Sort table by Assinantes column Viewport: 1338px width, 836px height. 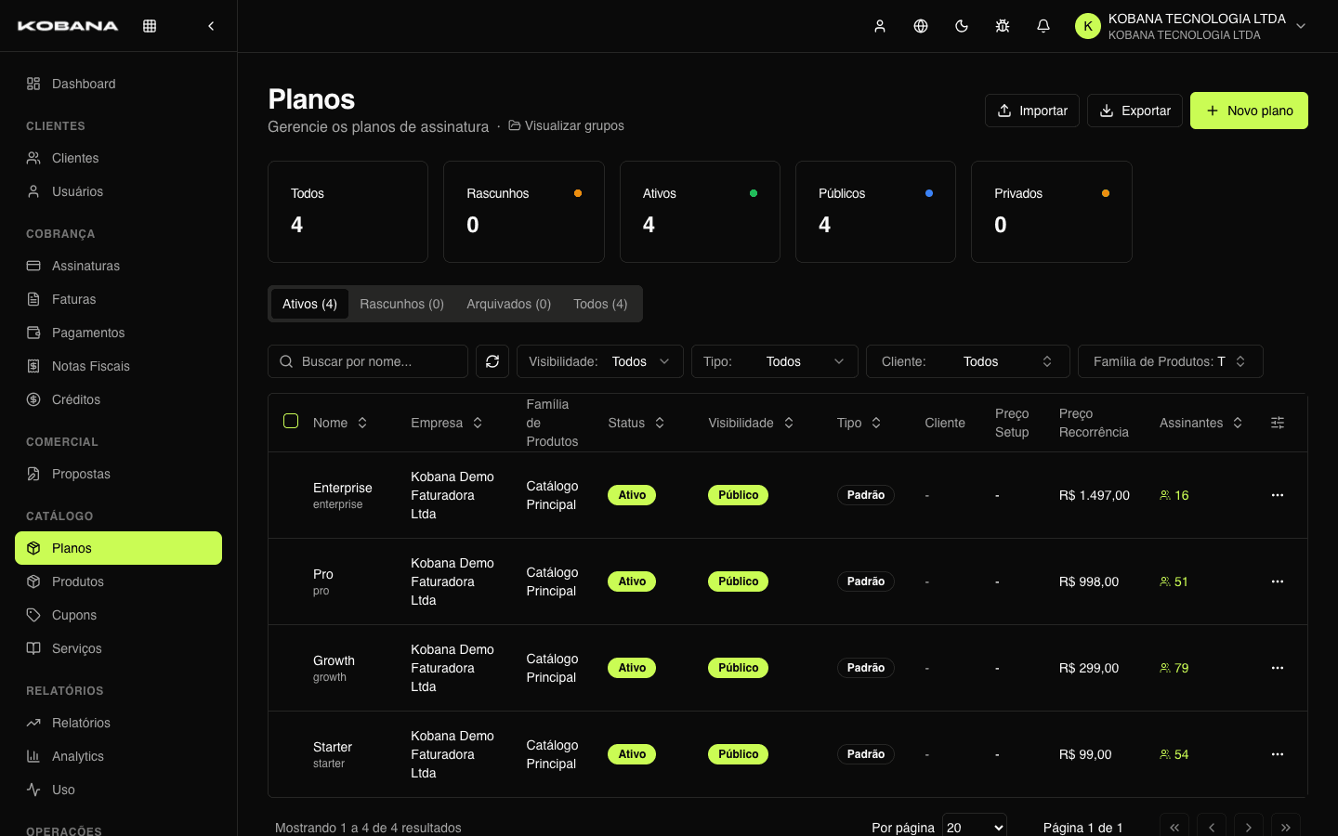[1201, 423]
